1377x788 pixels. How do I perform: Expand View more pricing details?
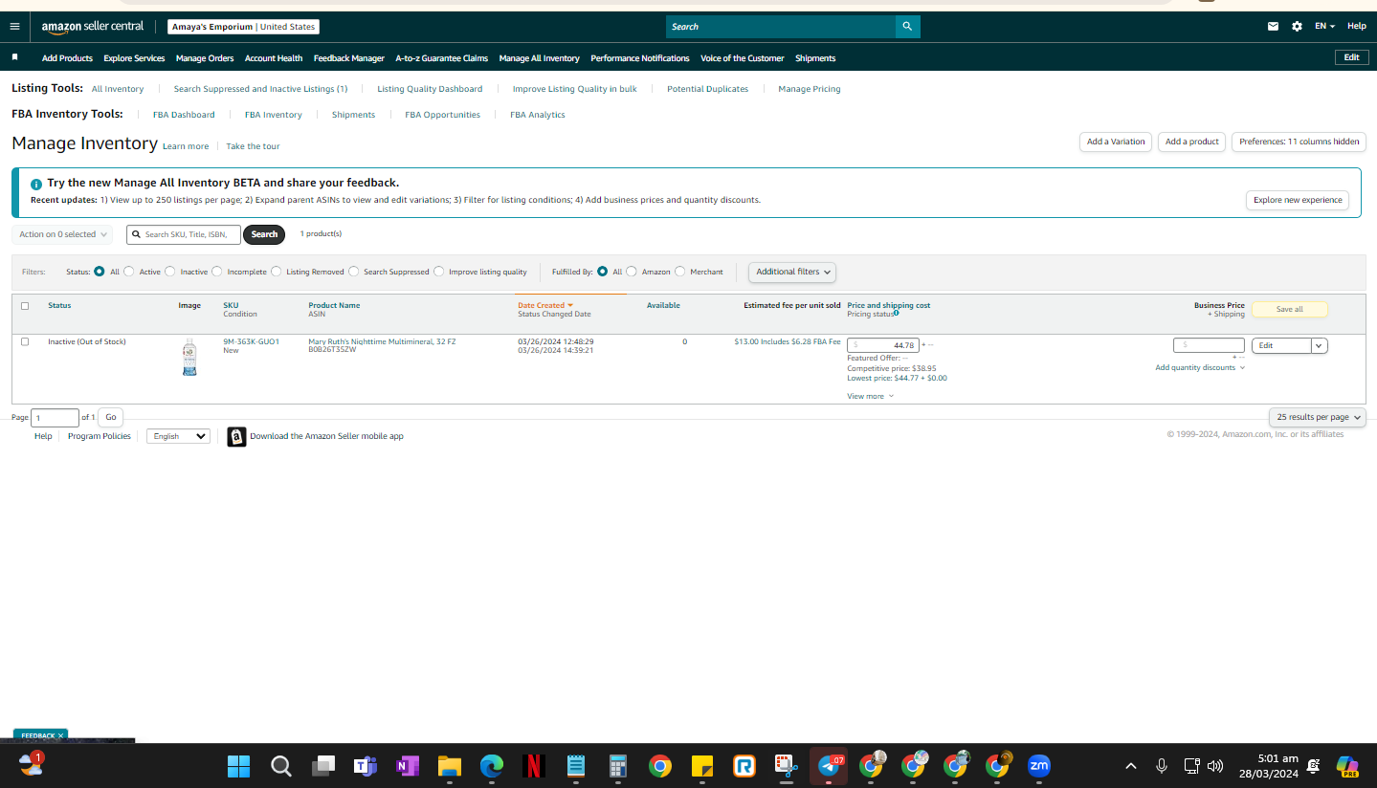coord(871,396)
